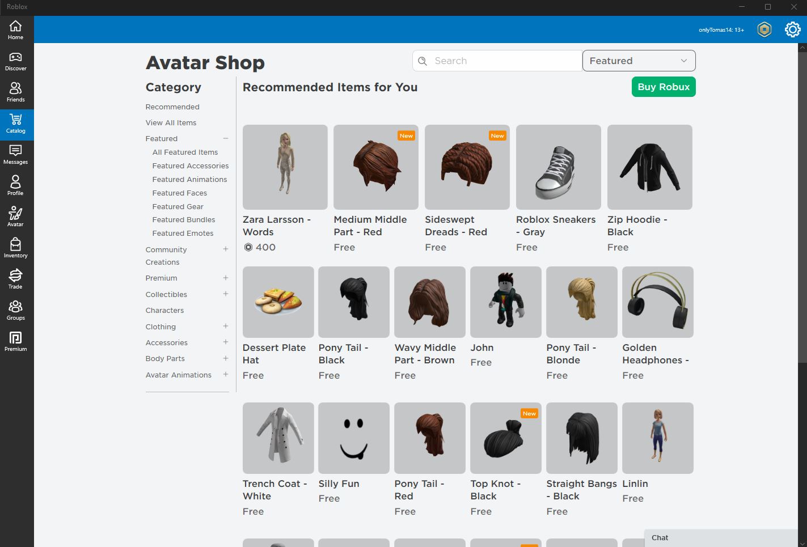
Task: Select View All Items category
Action: click(x=171, y=122)
